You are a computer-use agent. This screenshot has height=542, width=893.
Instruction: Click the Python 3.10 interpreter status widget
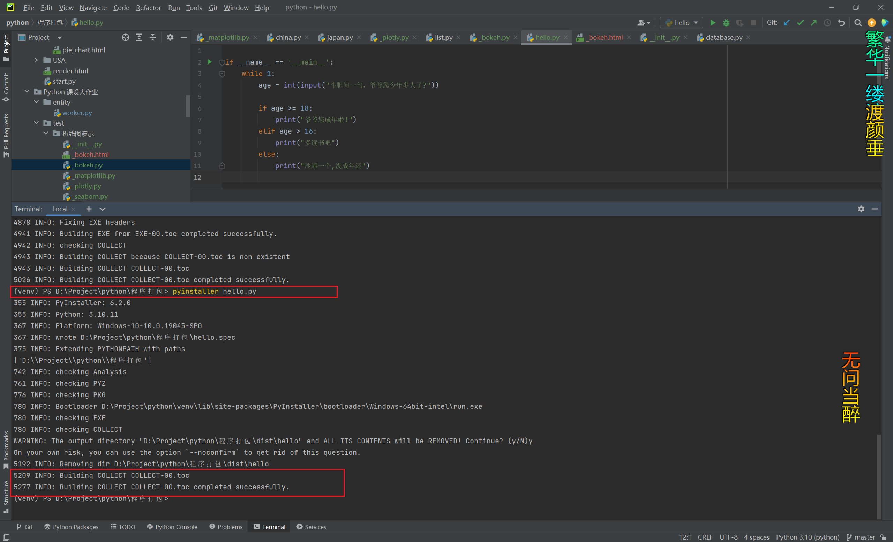click(x=808, y=537)
